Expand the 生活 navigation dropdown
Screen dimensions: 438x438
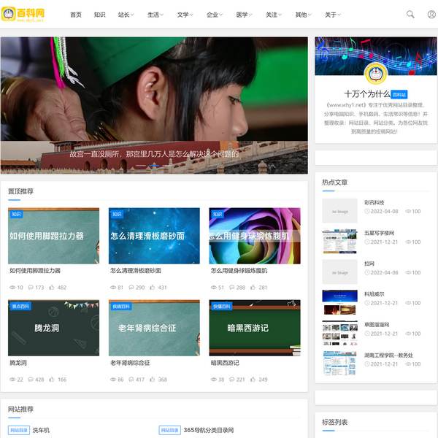click(155, 15)
